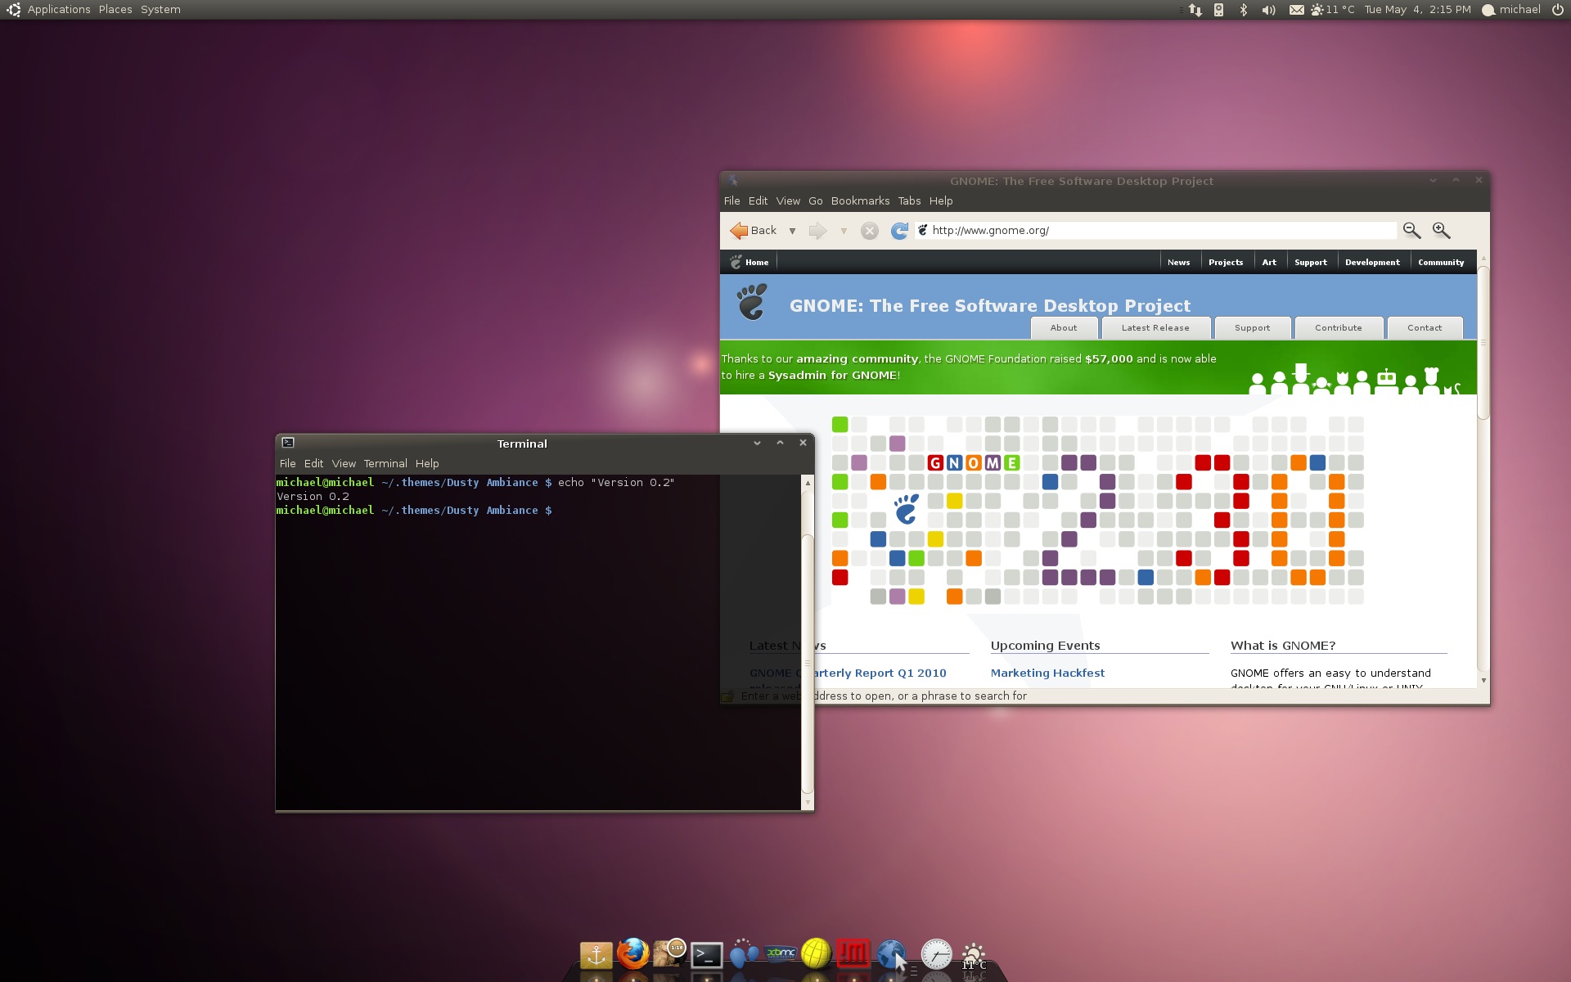The image size is (1571, 982).
Task: Launch Firefox from the dock
Action: coord(632,953)
